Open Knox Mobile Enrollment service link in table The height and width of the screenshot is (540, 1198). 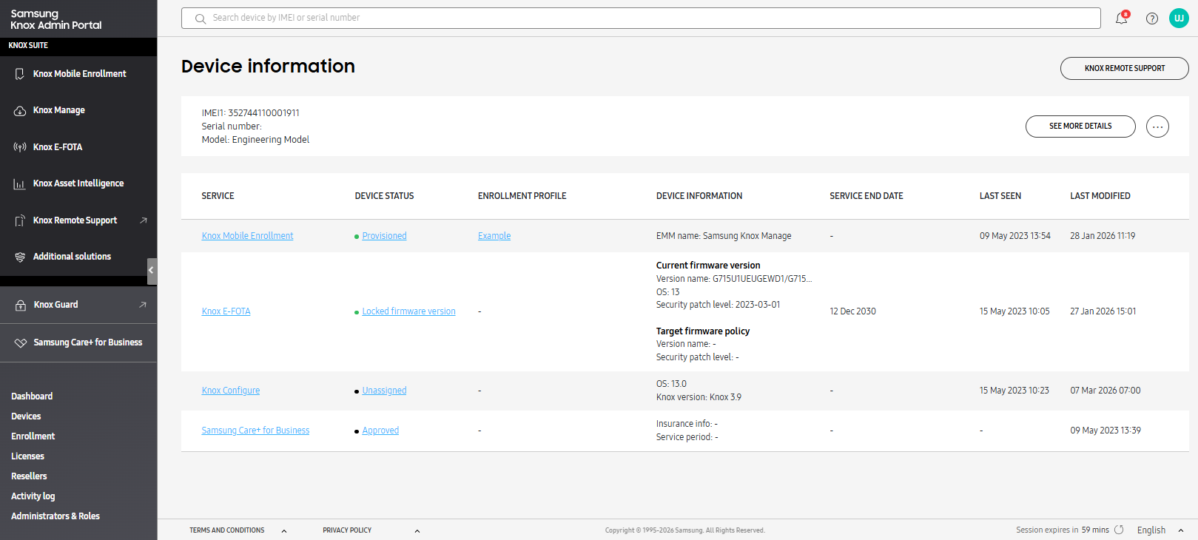coord(247,236)
